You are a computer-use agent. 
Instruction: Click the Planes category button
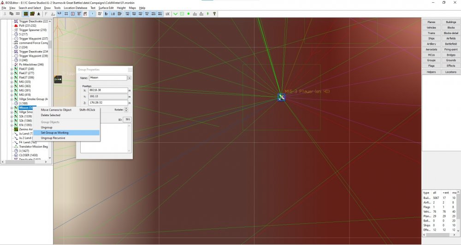click(x=431, y=22)
